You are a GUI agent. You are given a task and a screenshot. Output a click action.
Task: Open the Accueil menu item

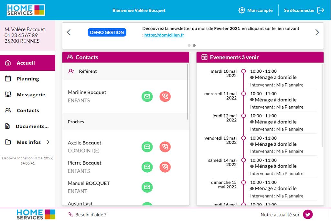tap(28, 63)
